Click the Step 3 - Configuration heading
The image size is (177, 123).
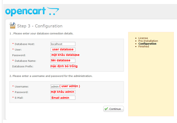(x=40, y=26)
